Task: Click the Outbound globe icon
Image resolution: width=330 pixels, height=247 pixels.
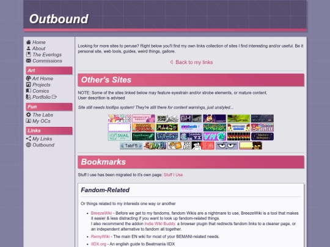Action: point(28,145)
